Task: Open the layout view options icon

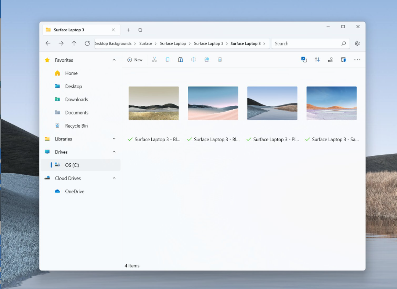Action: tap(330, 59)
